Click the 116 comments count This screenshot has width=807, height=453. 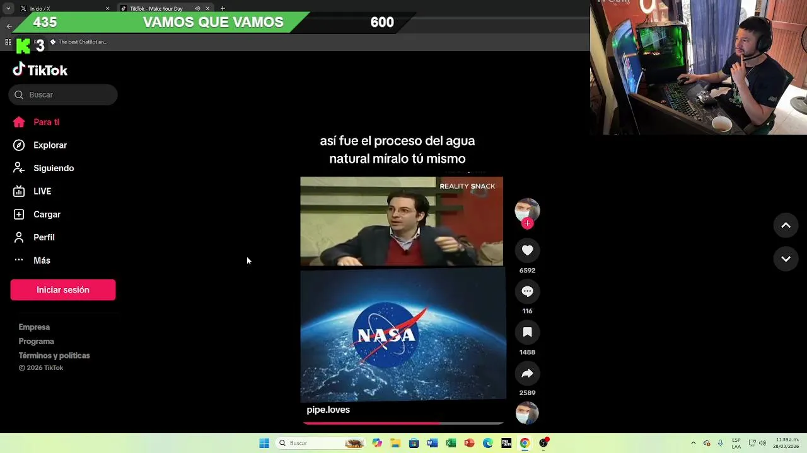[x=528, y=311]
